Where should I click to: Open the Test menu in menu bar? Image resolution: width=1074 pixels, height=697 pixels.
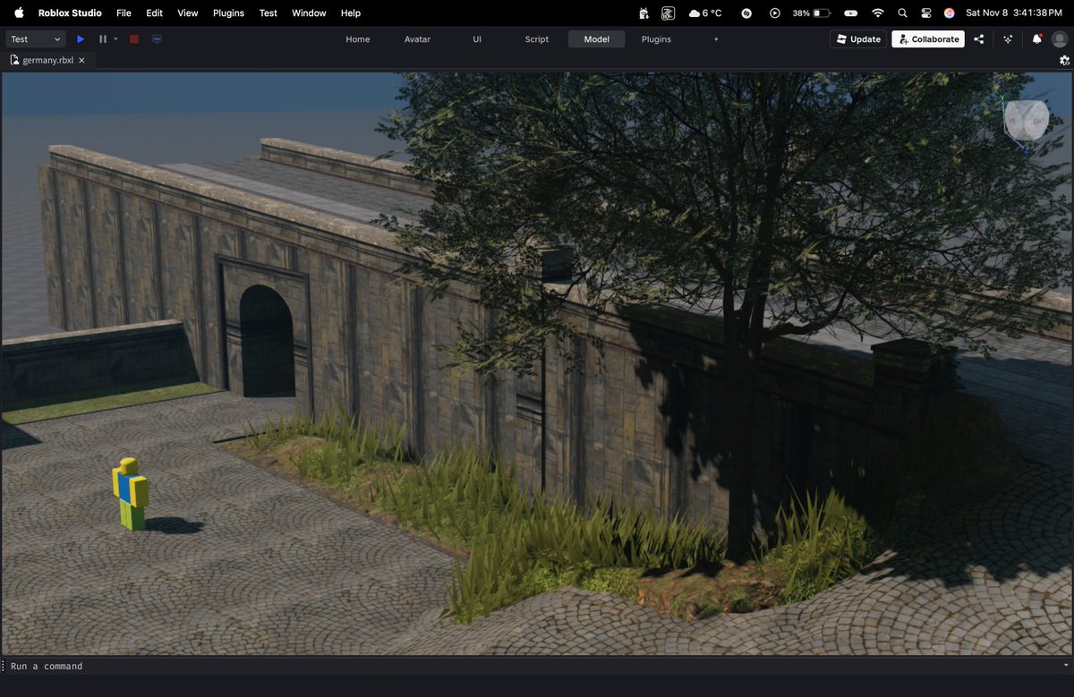(268, 13)
